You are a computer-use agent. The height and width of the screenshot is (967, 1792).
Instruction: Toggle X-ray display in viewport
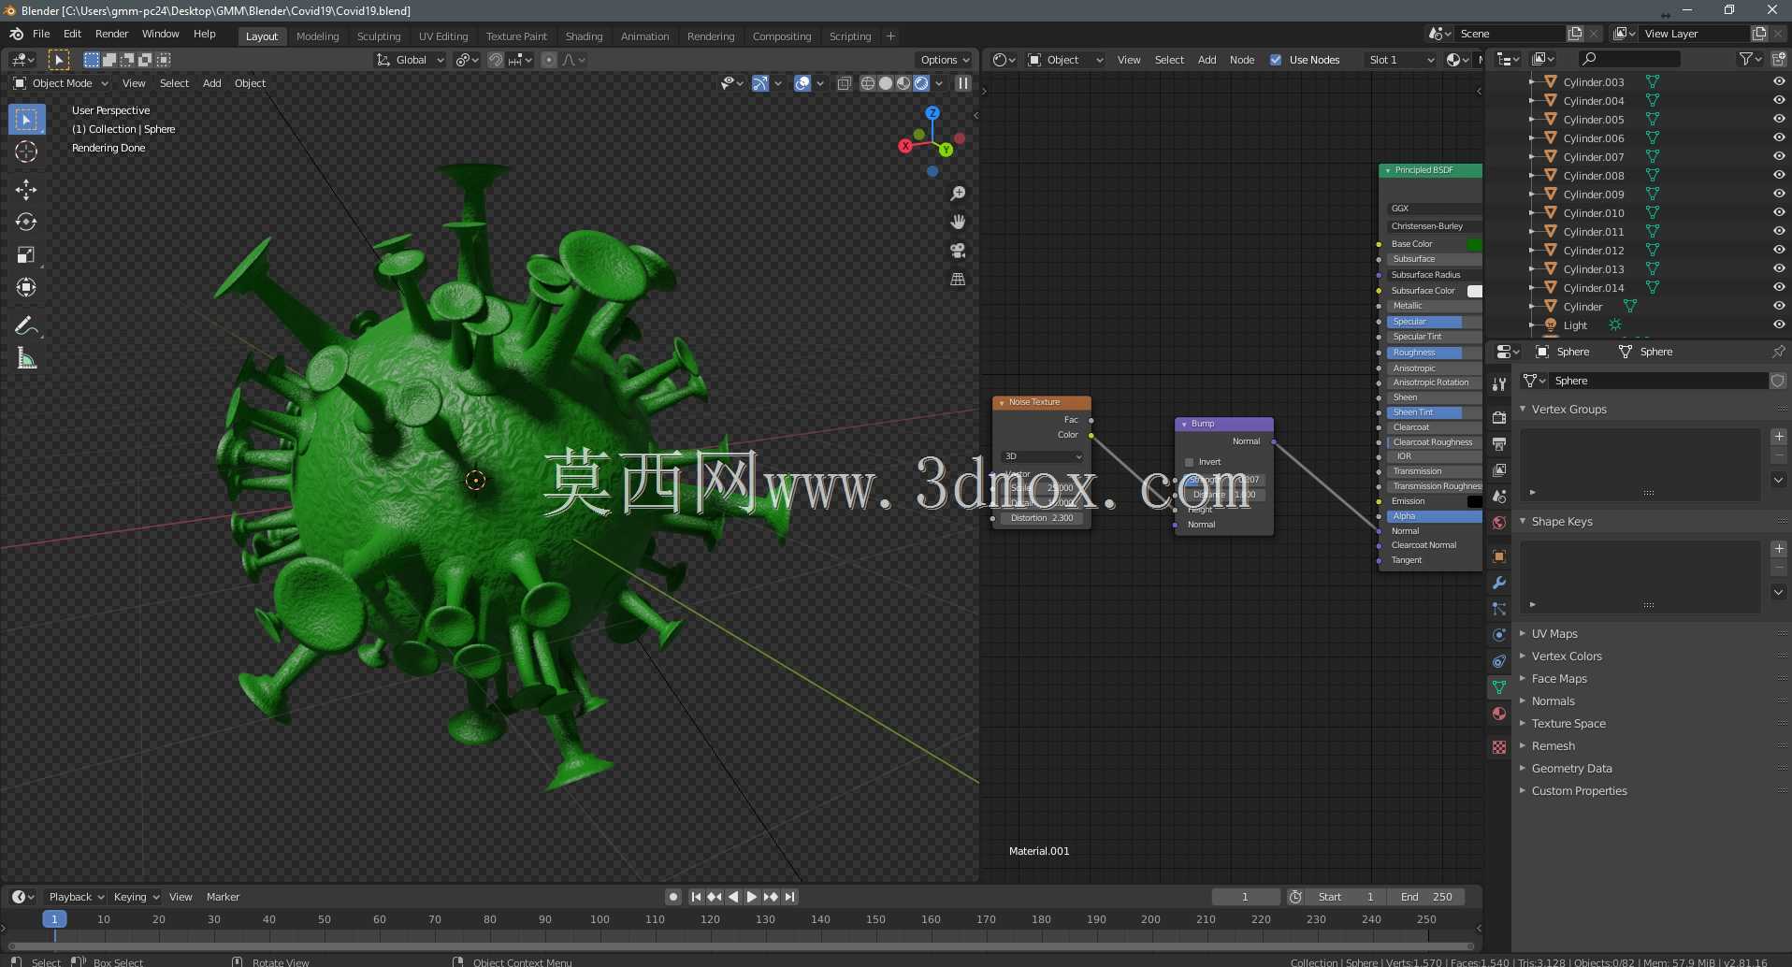(x=844, y=83)
